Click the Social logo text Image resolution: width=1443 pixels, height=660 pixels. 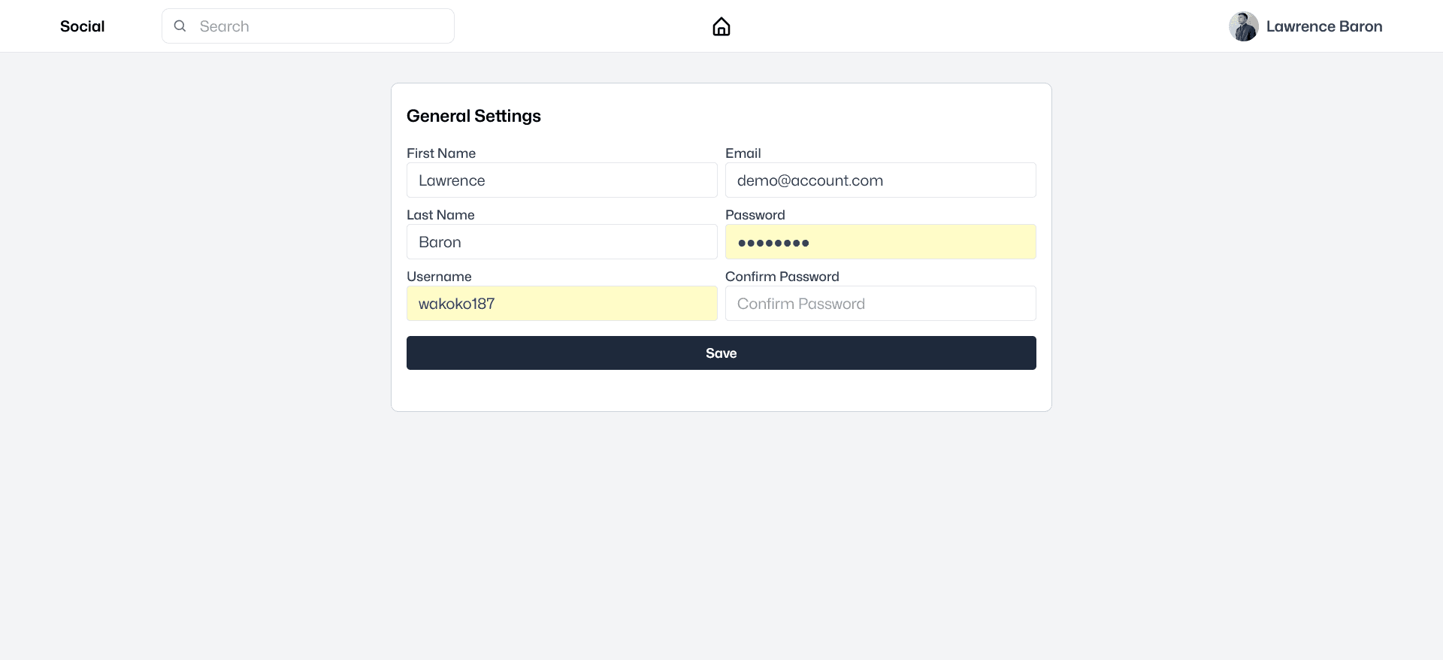click(83, 26)
